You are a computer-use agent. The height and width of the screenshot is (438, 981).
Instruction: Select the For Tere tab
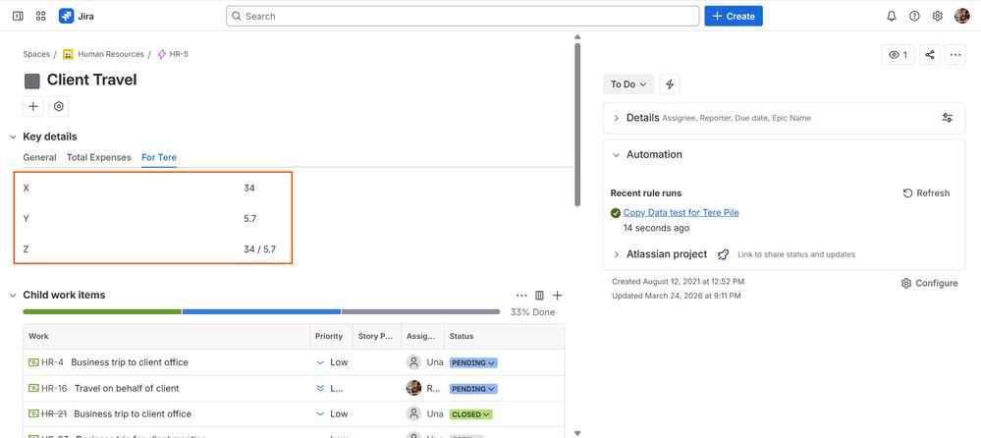pos(159,158)
